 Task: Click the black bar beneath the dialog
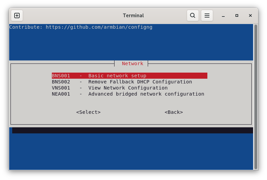coord(132,130)
